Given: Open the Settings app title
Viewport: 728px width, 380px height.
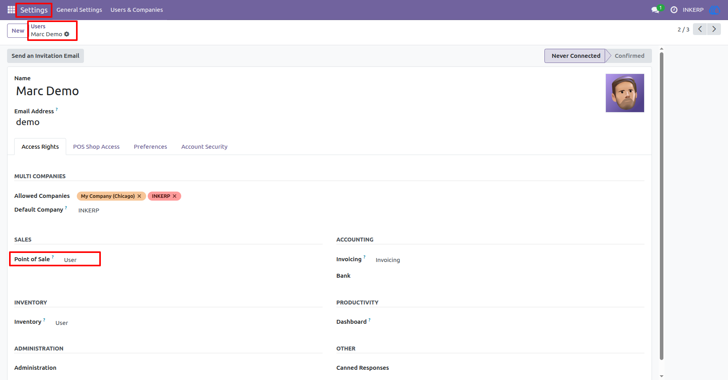Looking at the screenshot, I should (34, 10).
